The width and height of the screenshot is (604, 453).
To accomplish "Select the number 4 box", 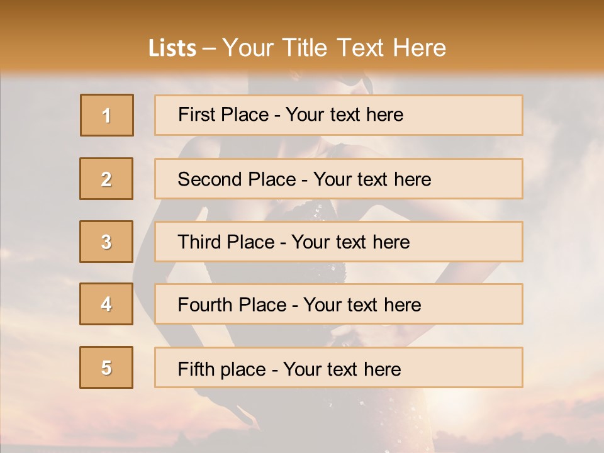I will pyautogui.click(x=106, y=304).
